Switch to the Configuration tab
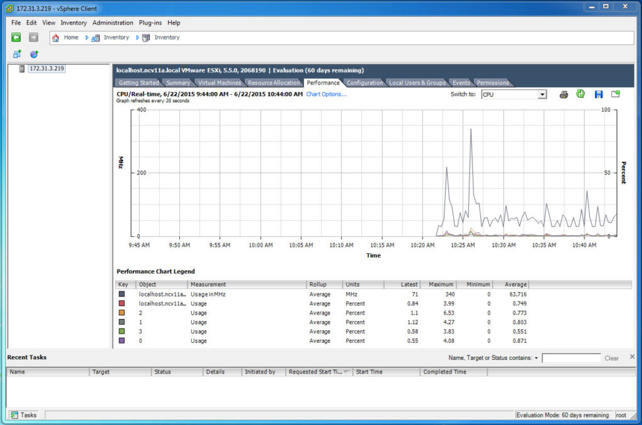Viewport: 642px width, 425px height. pyautogui.click(x=365, y=83)
